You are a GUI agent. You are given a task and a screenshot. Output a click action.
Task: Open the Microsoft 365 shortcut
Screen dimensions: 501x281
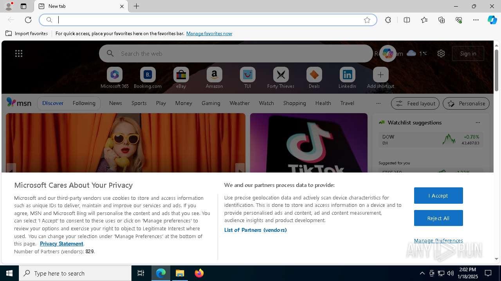pos(114,78)
